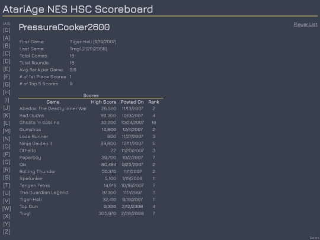The width and height of the screenshot is (320, 240).
Task: Filter players by letter [D]
Action: coord(7,61)
